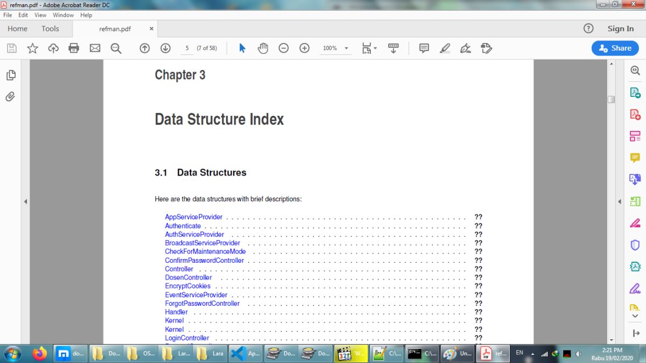Open the help question mark icon
646x363 pixels.
[x=588, y=29]
